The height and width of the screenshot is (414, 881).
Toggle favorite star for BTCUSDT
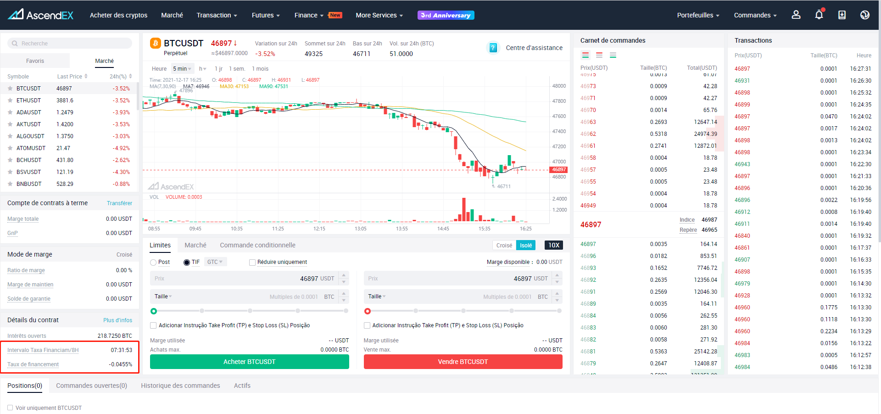coord(10,89)
